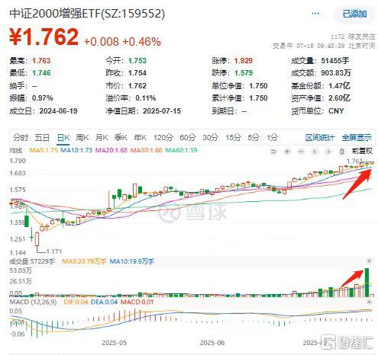Open 区间统计 range statistics
The height and width of the screenshot is (355, 378).
320,138
